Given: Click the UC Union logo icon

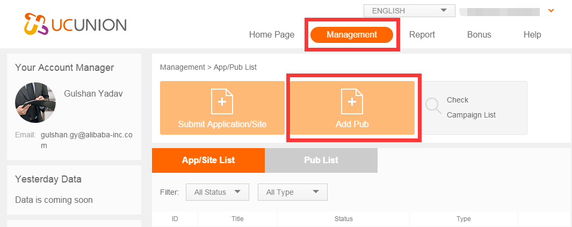Looking at the screenshot, I should pyautogui.click(x=37, y=24).
